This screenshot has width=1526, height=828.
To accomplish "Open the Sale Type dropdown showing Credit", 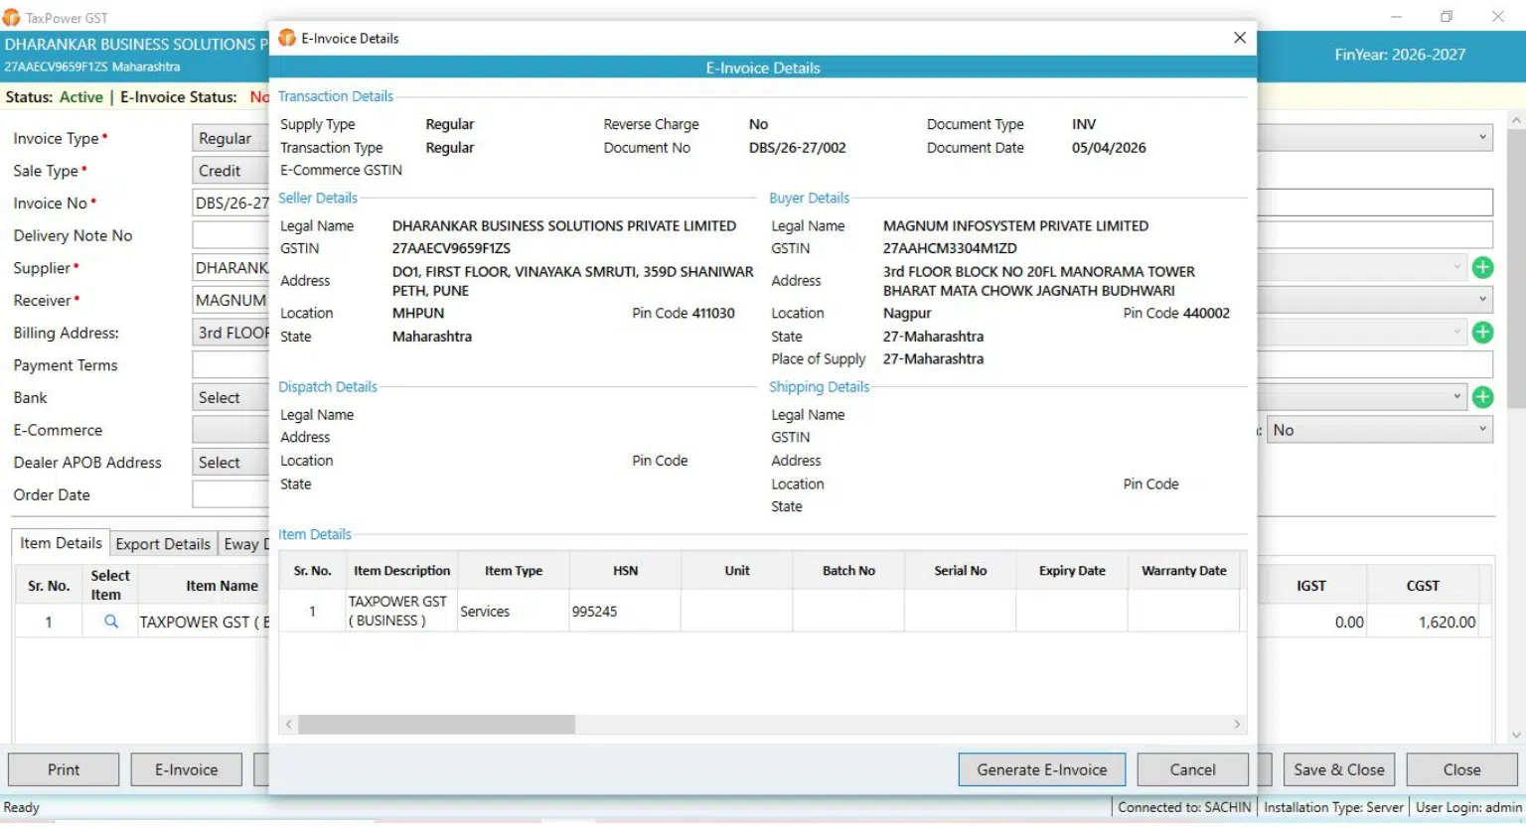I will click(x=230, y=171).
